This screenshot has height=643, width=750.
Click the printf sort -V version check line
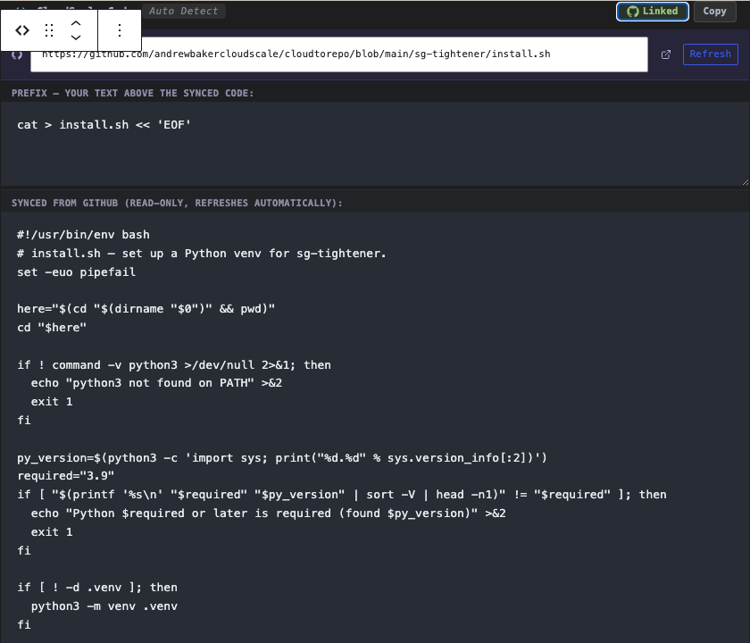pyautogui.click(x=342, y=495)
